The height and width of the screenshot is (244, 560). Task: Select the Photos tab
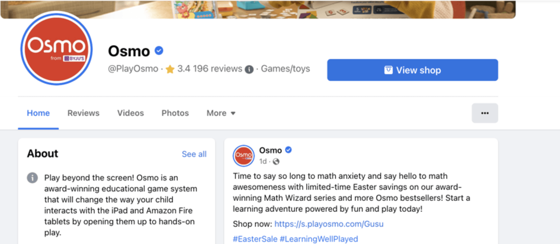[175, 113]
